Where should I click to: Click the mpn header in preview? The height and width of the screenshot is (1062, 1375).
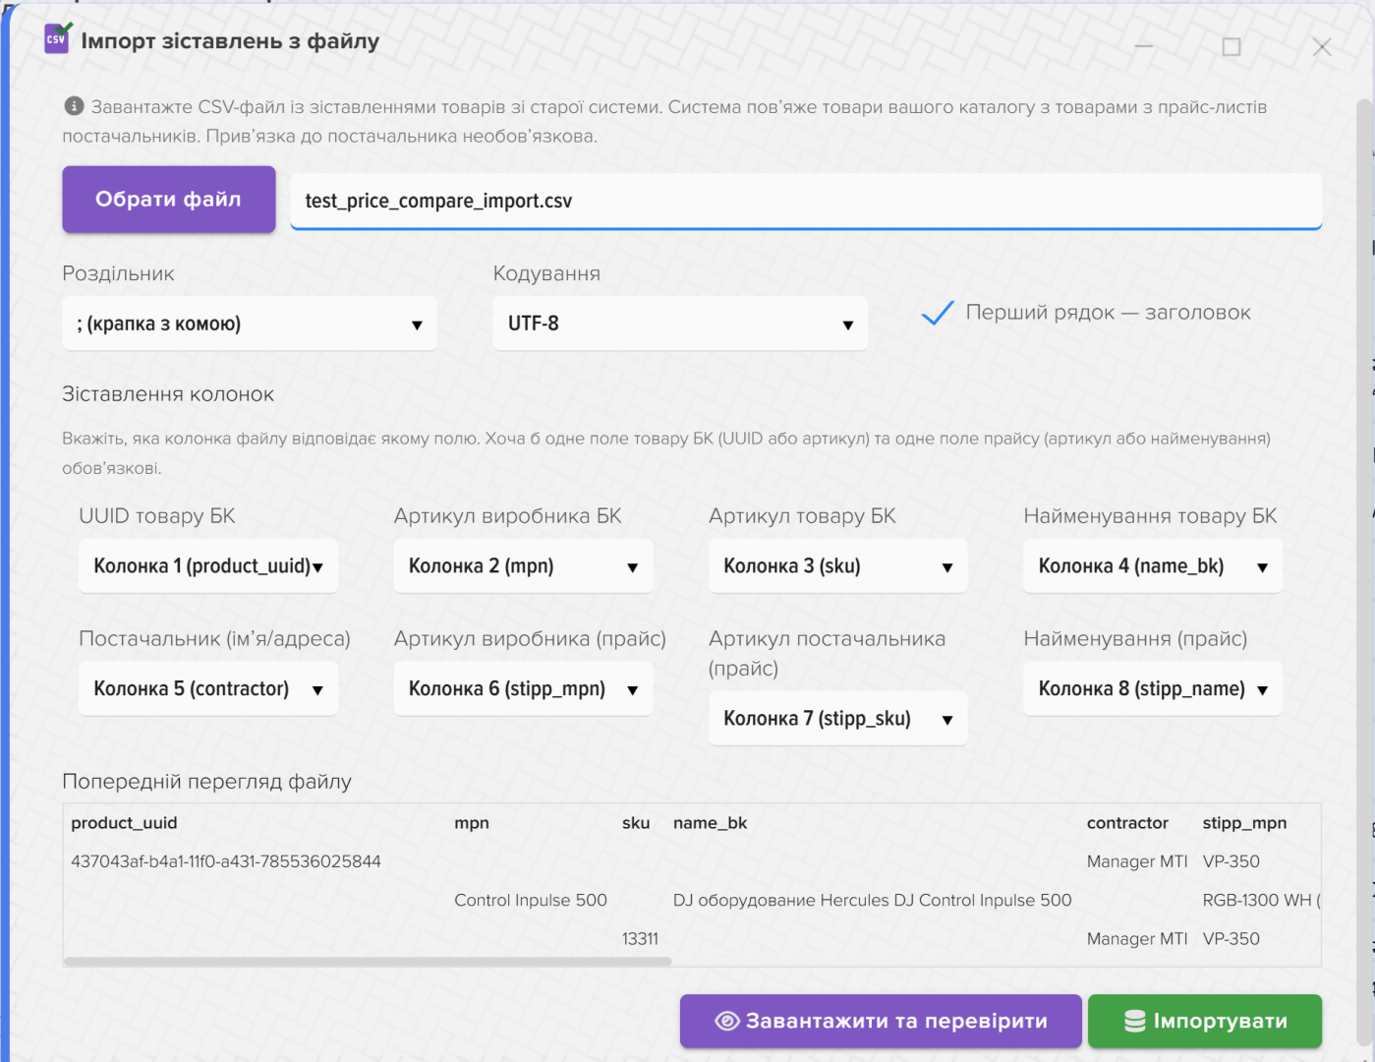472,823
